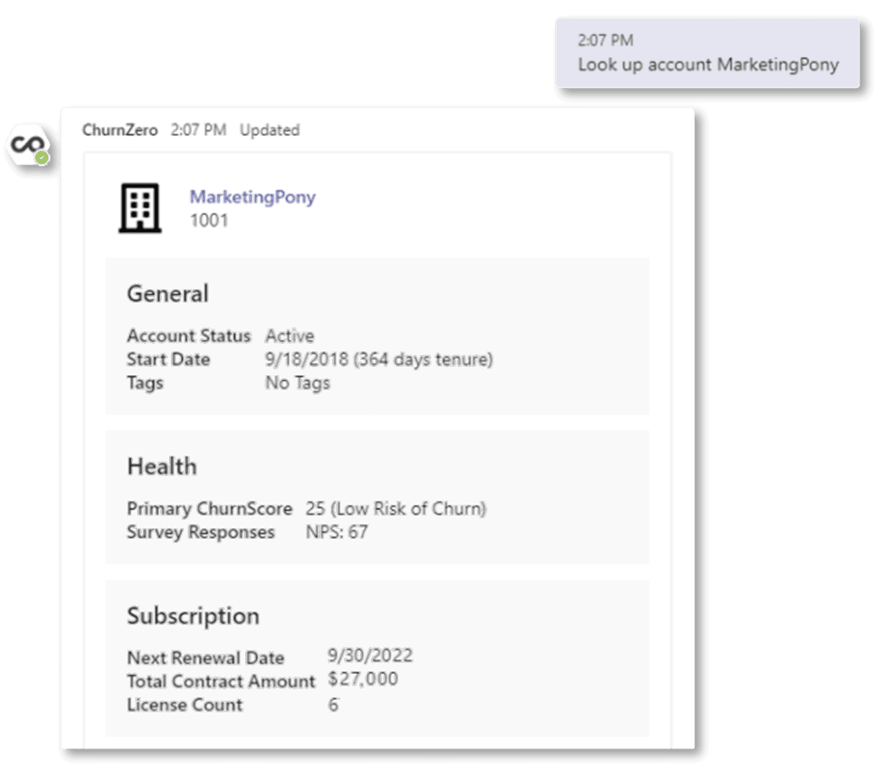Click the ChurnZero hexagonal app badge
Screen dimensions: 882x781
27,144
